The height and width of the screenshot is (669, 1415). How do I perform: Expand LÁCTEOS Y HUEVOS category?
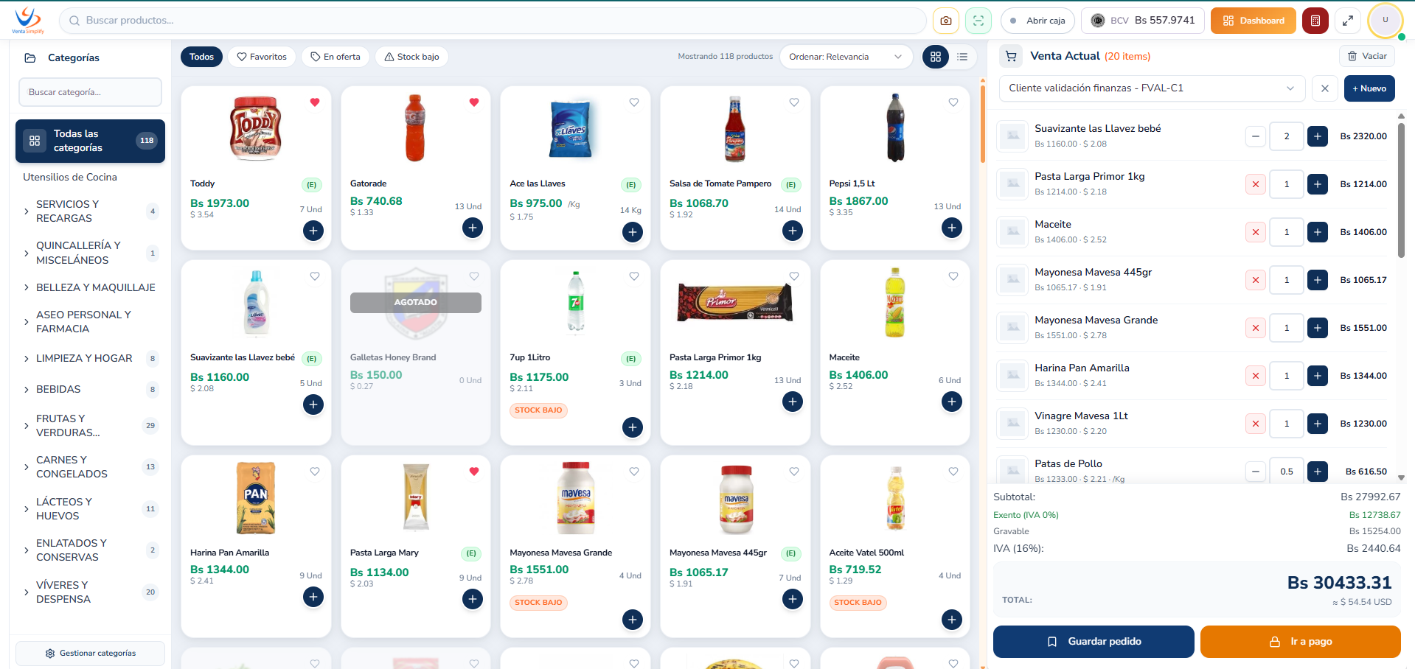click(27, 509)
